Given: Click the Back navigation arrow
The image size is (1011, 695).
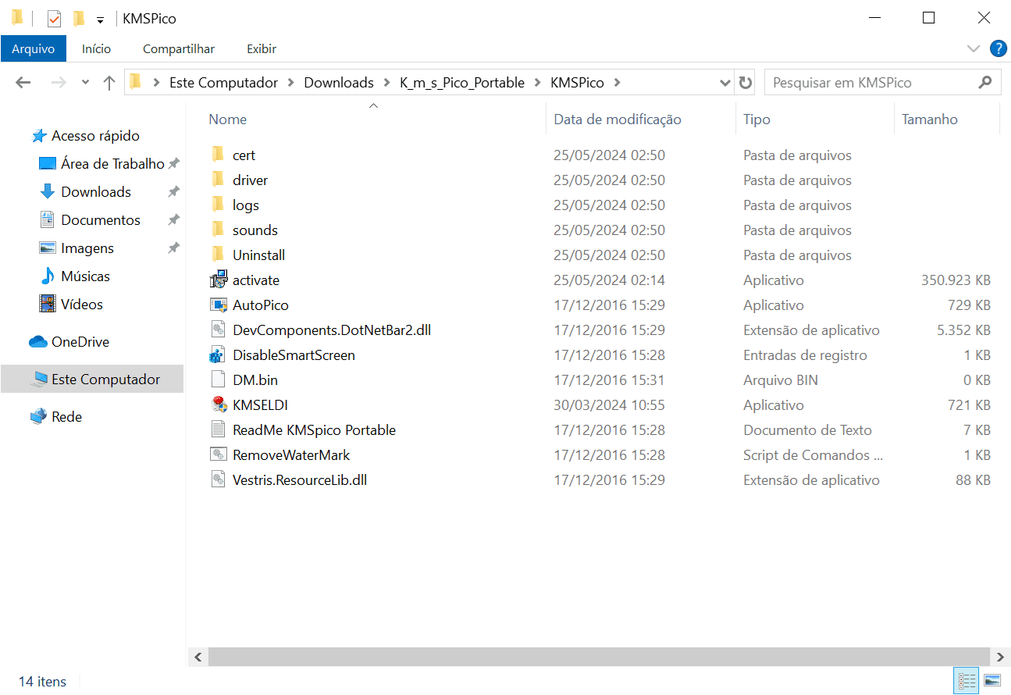Looking at the screenshot, I should pos(23,83).
